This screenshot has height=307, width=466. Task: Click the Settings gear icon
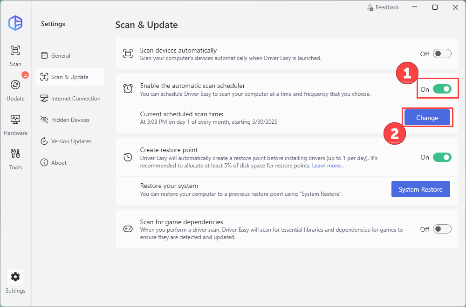(x=15, y=277)
